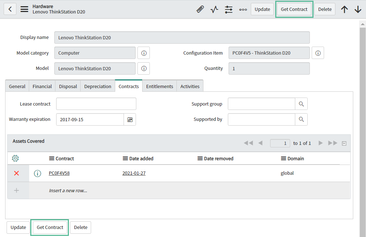The image size is (366, 237).
Task: Click the Quantity field
Action: coord(269,68)
